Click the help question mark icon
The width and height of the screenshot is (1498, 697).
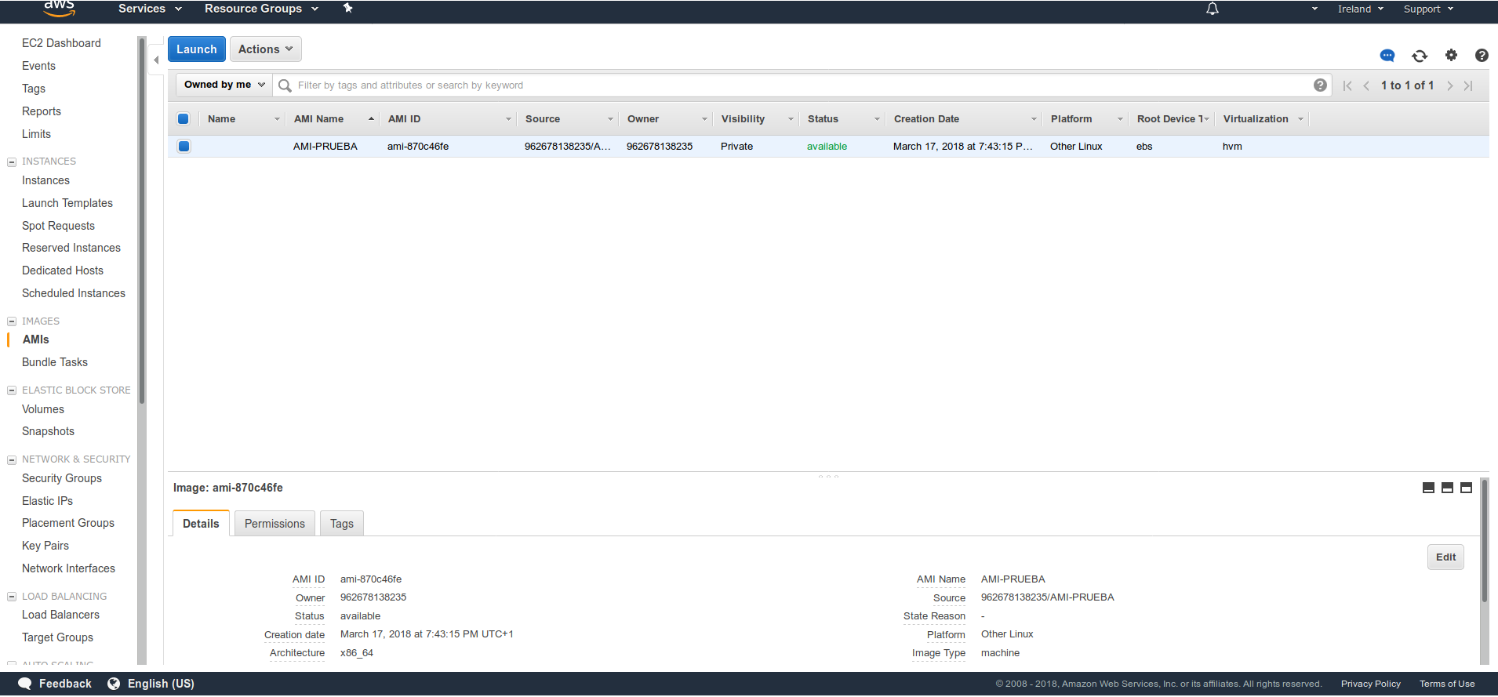point(1482,55)
